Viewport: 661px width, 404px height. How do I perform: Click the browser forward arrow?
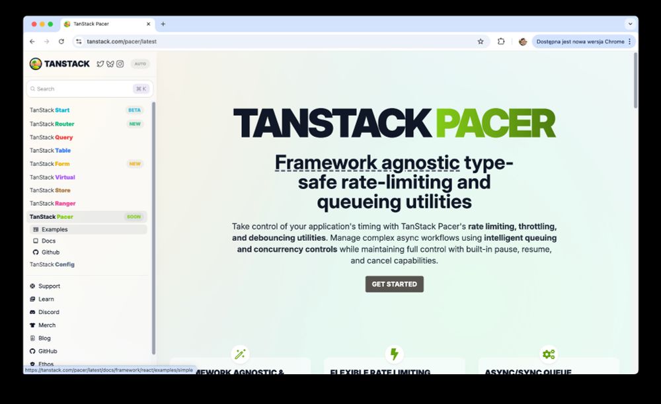click(47, 42)
